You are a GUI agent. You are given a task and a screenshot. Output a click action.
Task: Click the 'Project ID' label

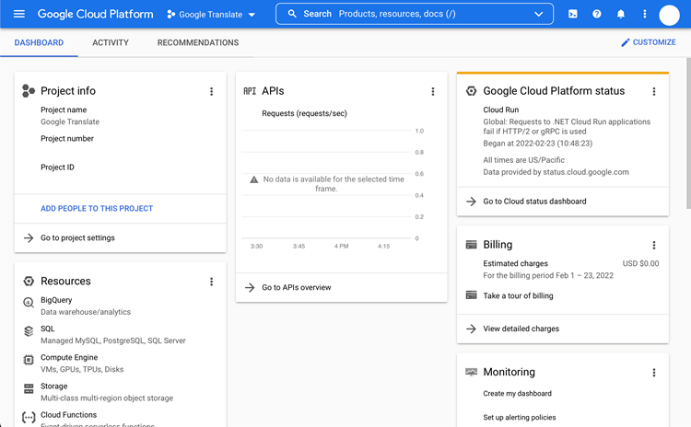[x=57, y=167]
